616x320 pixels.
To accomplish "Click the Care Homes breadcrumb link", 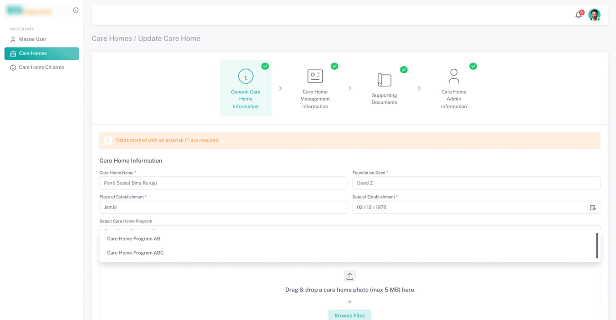I will coord(112,38).
